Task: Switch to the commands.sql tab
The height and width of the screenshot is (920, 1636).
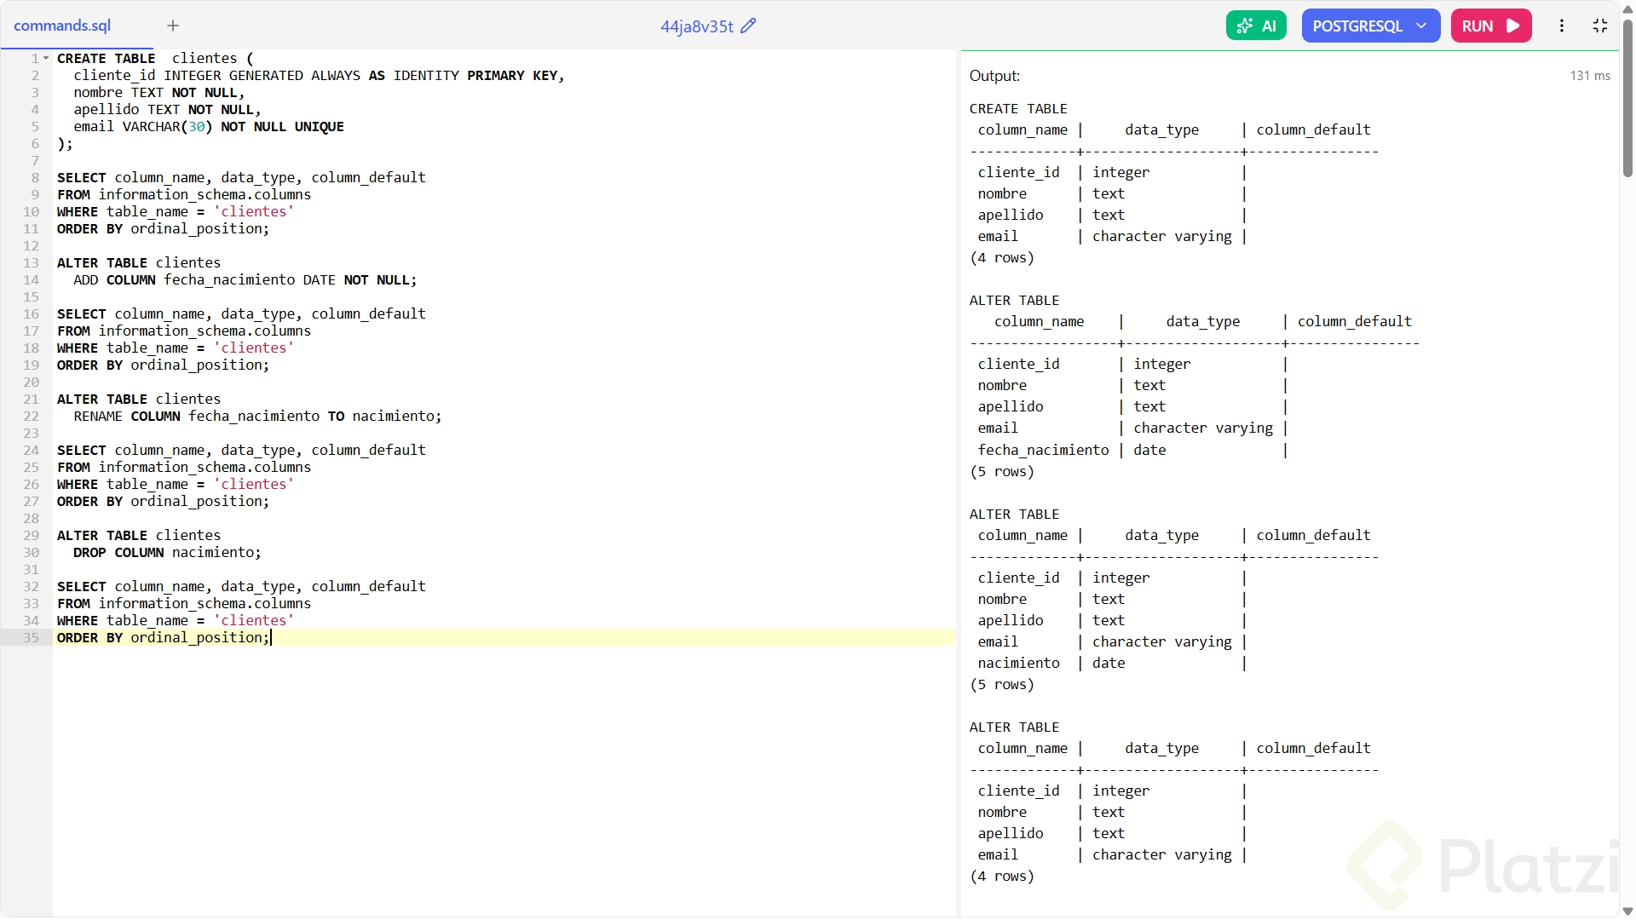Action: [62, 26]
